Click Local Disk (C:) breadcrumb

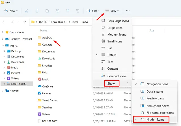click(59, 22)
